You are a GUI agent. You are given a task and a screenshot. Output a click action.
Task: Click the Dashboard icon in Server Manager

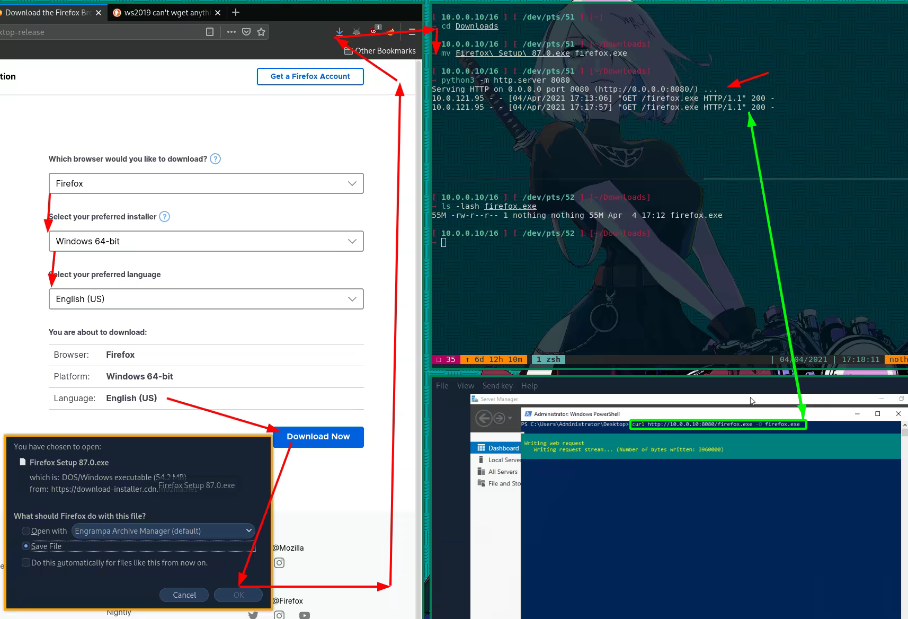(481, 448)
